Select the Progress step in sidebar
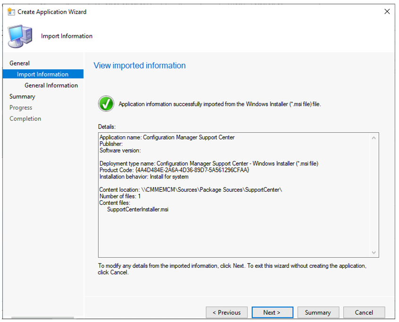 tap(21, 108)
